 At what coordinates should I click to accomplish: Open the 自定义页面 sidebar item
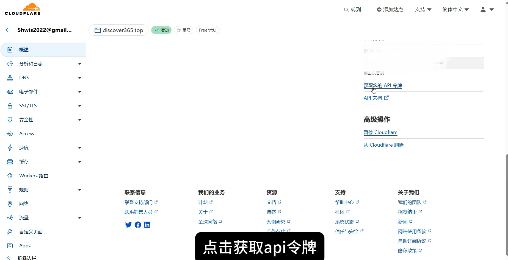[x=43, y=232]
